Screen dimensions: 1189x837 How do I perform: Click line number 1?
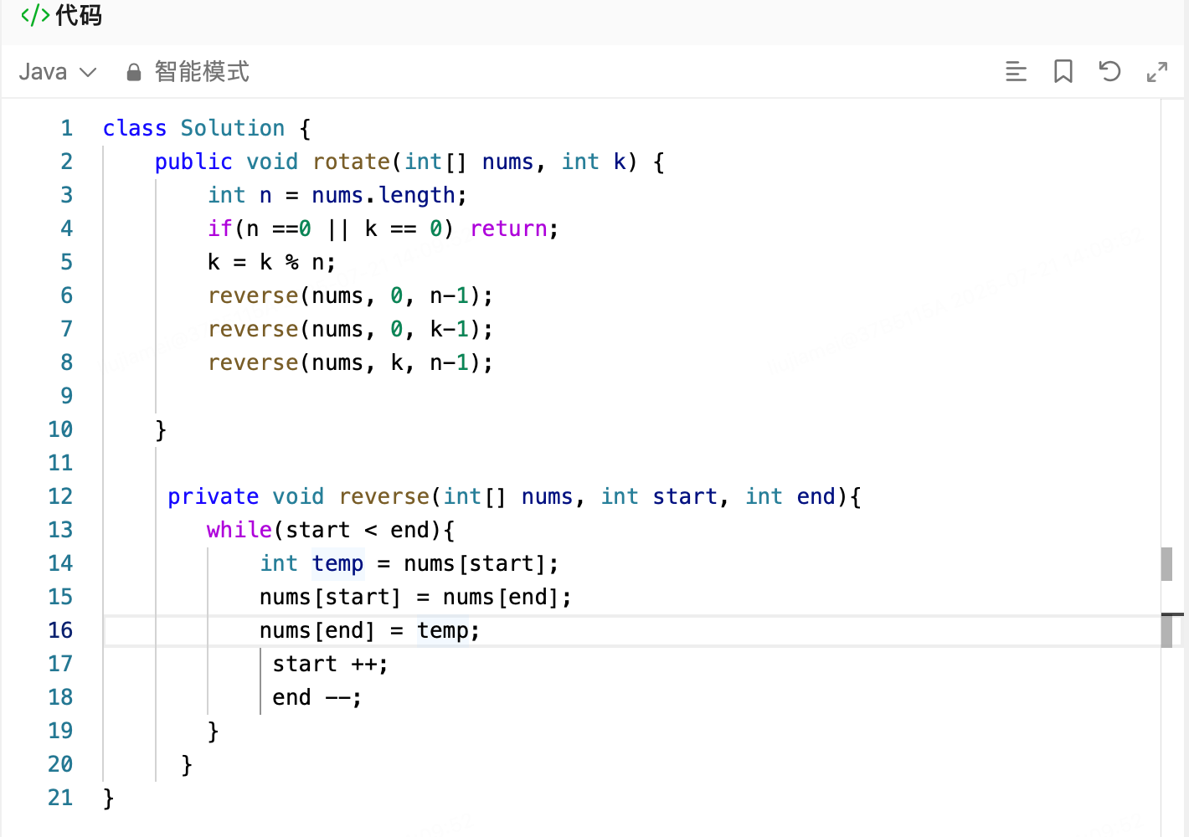[x=67, y=128]
